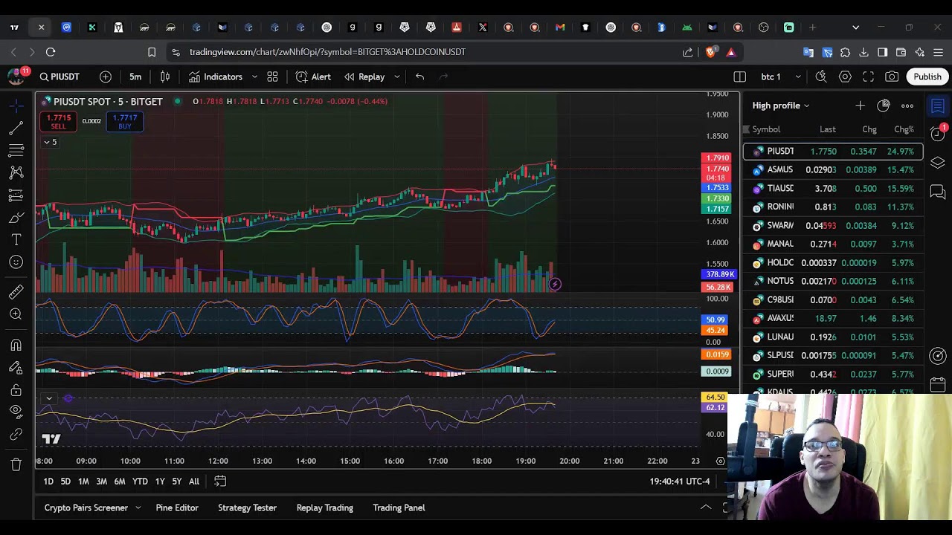This screenshot has width=952, height=535.
Task: Open the Strategy Tester tab
Action: tap(247, 508)
